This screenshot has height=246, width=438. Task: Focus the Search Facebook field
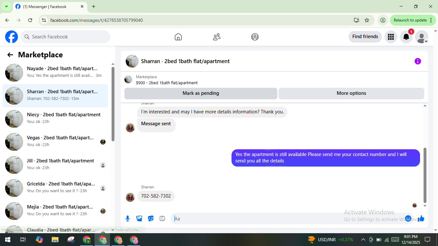coord(65,37)
